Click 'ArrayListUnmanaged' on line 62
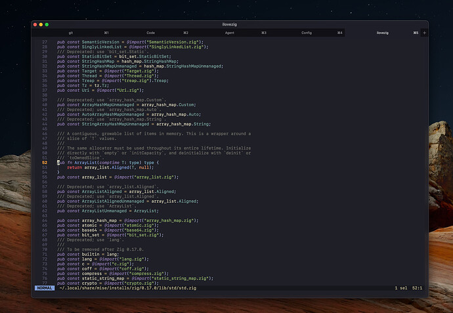Image resolution: width=453 pixels, height=313 pixels. (104, 211)
